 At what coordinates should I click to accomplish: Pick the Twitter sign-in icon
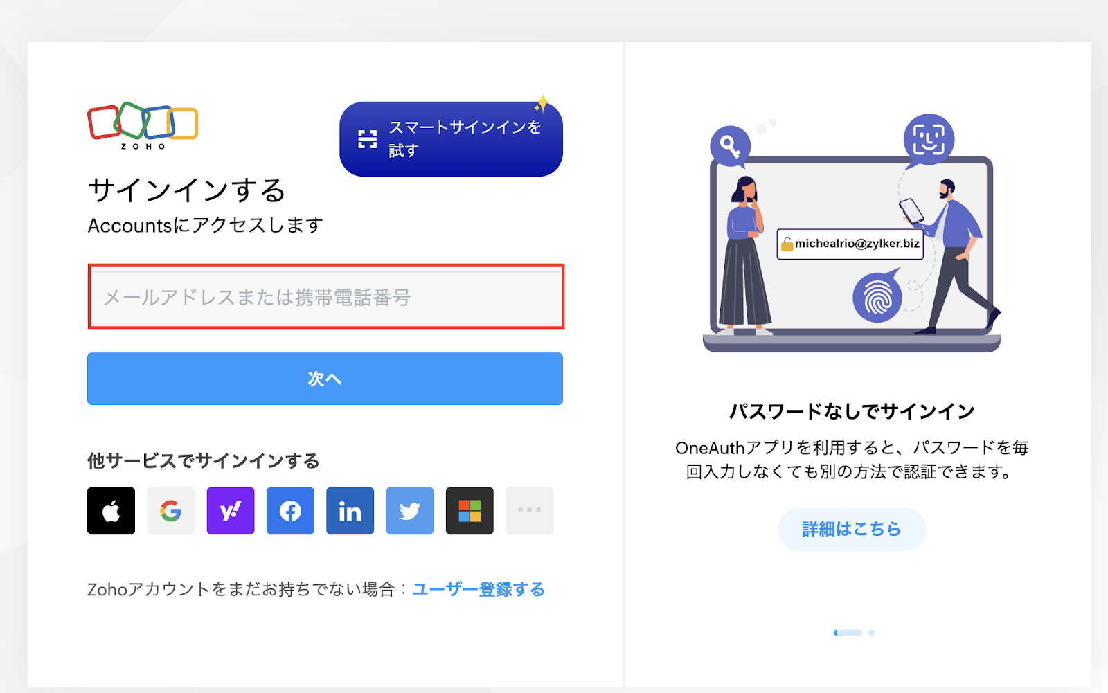click(x=410, y=511)
